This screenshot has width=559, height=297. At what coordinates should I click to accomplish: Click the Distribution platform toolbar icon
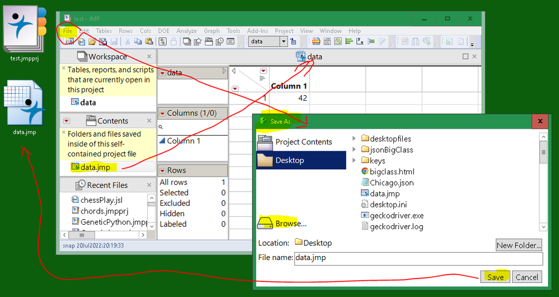point(349,42)
